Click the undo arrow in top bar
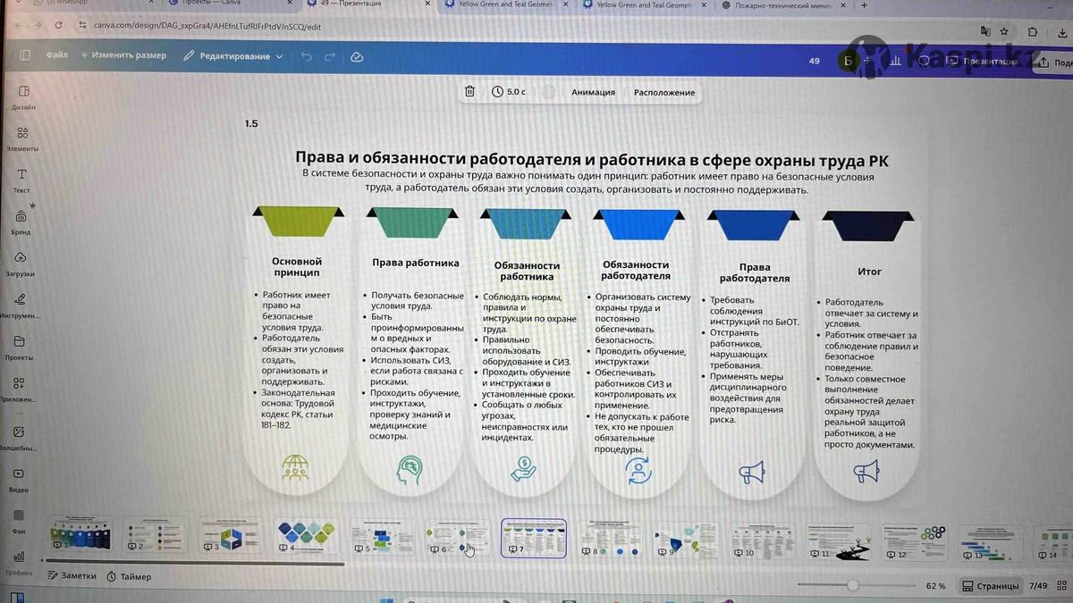Viewport: 1073px width, 603px height. click(x=307, y=56)
